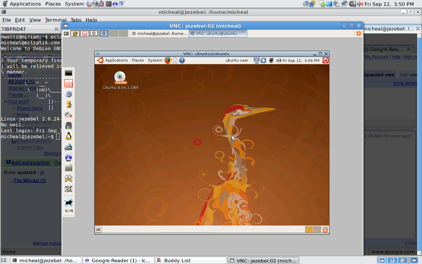Switch to the TIBPRD47 terminal tab

[26, 29]
